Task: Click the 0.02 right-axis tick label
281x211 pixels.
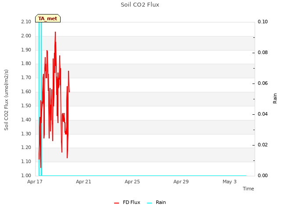Action: (x=263, y=145)
